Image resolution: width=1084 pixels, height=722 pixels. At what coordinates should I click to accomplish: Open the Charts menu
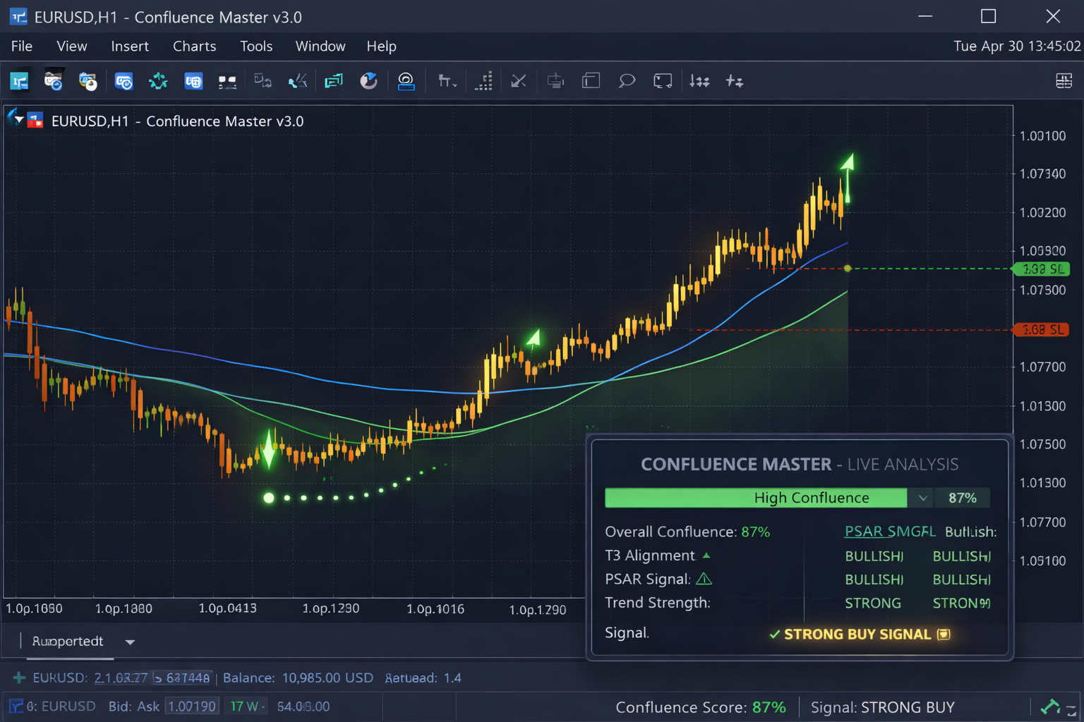point(195,46)
